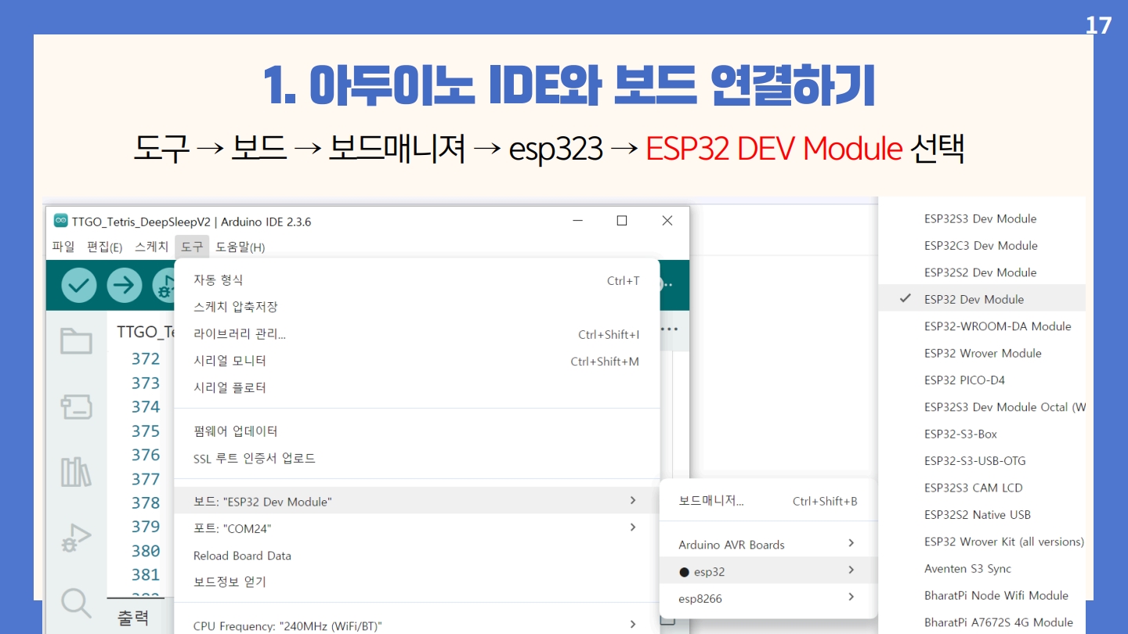The width and height of the screenshot is (1128, 634).
Task: Open the Library Manager books icon
Action: tap(76, 471)
